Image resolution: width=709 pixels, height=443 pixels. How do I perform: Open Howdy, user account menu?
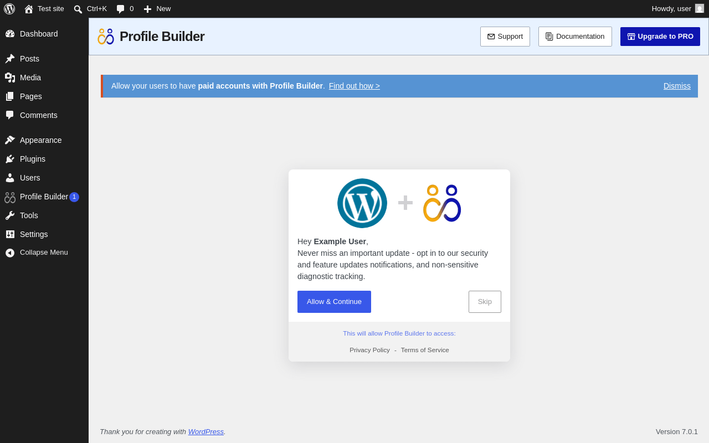678,9
